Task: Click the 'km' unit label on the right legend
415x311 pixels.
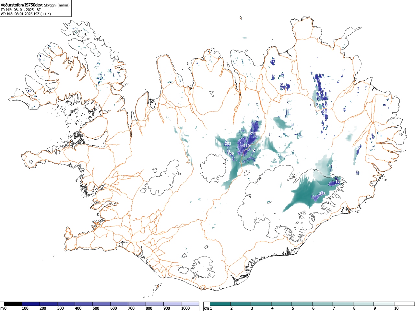Action: click(x=206, y=308)
